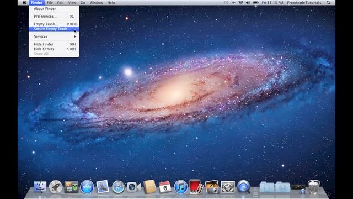Image resolution: width=353 pixels, height=199 pixels.
Task: Open the Window menu
Action: point(96,3)
